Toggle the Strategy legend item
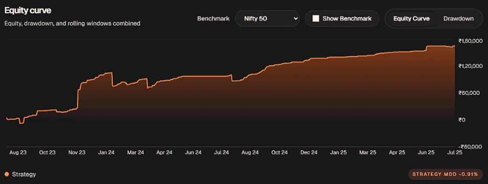This screenshot has height=184, width=488. click(x=20, y=174)
